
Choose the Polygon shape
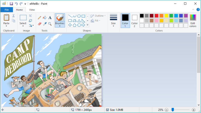(75, 21)
